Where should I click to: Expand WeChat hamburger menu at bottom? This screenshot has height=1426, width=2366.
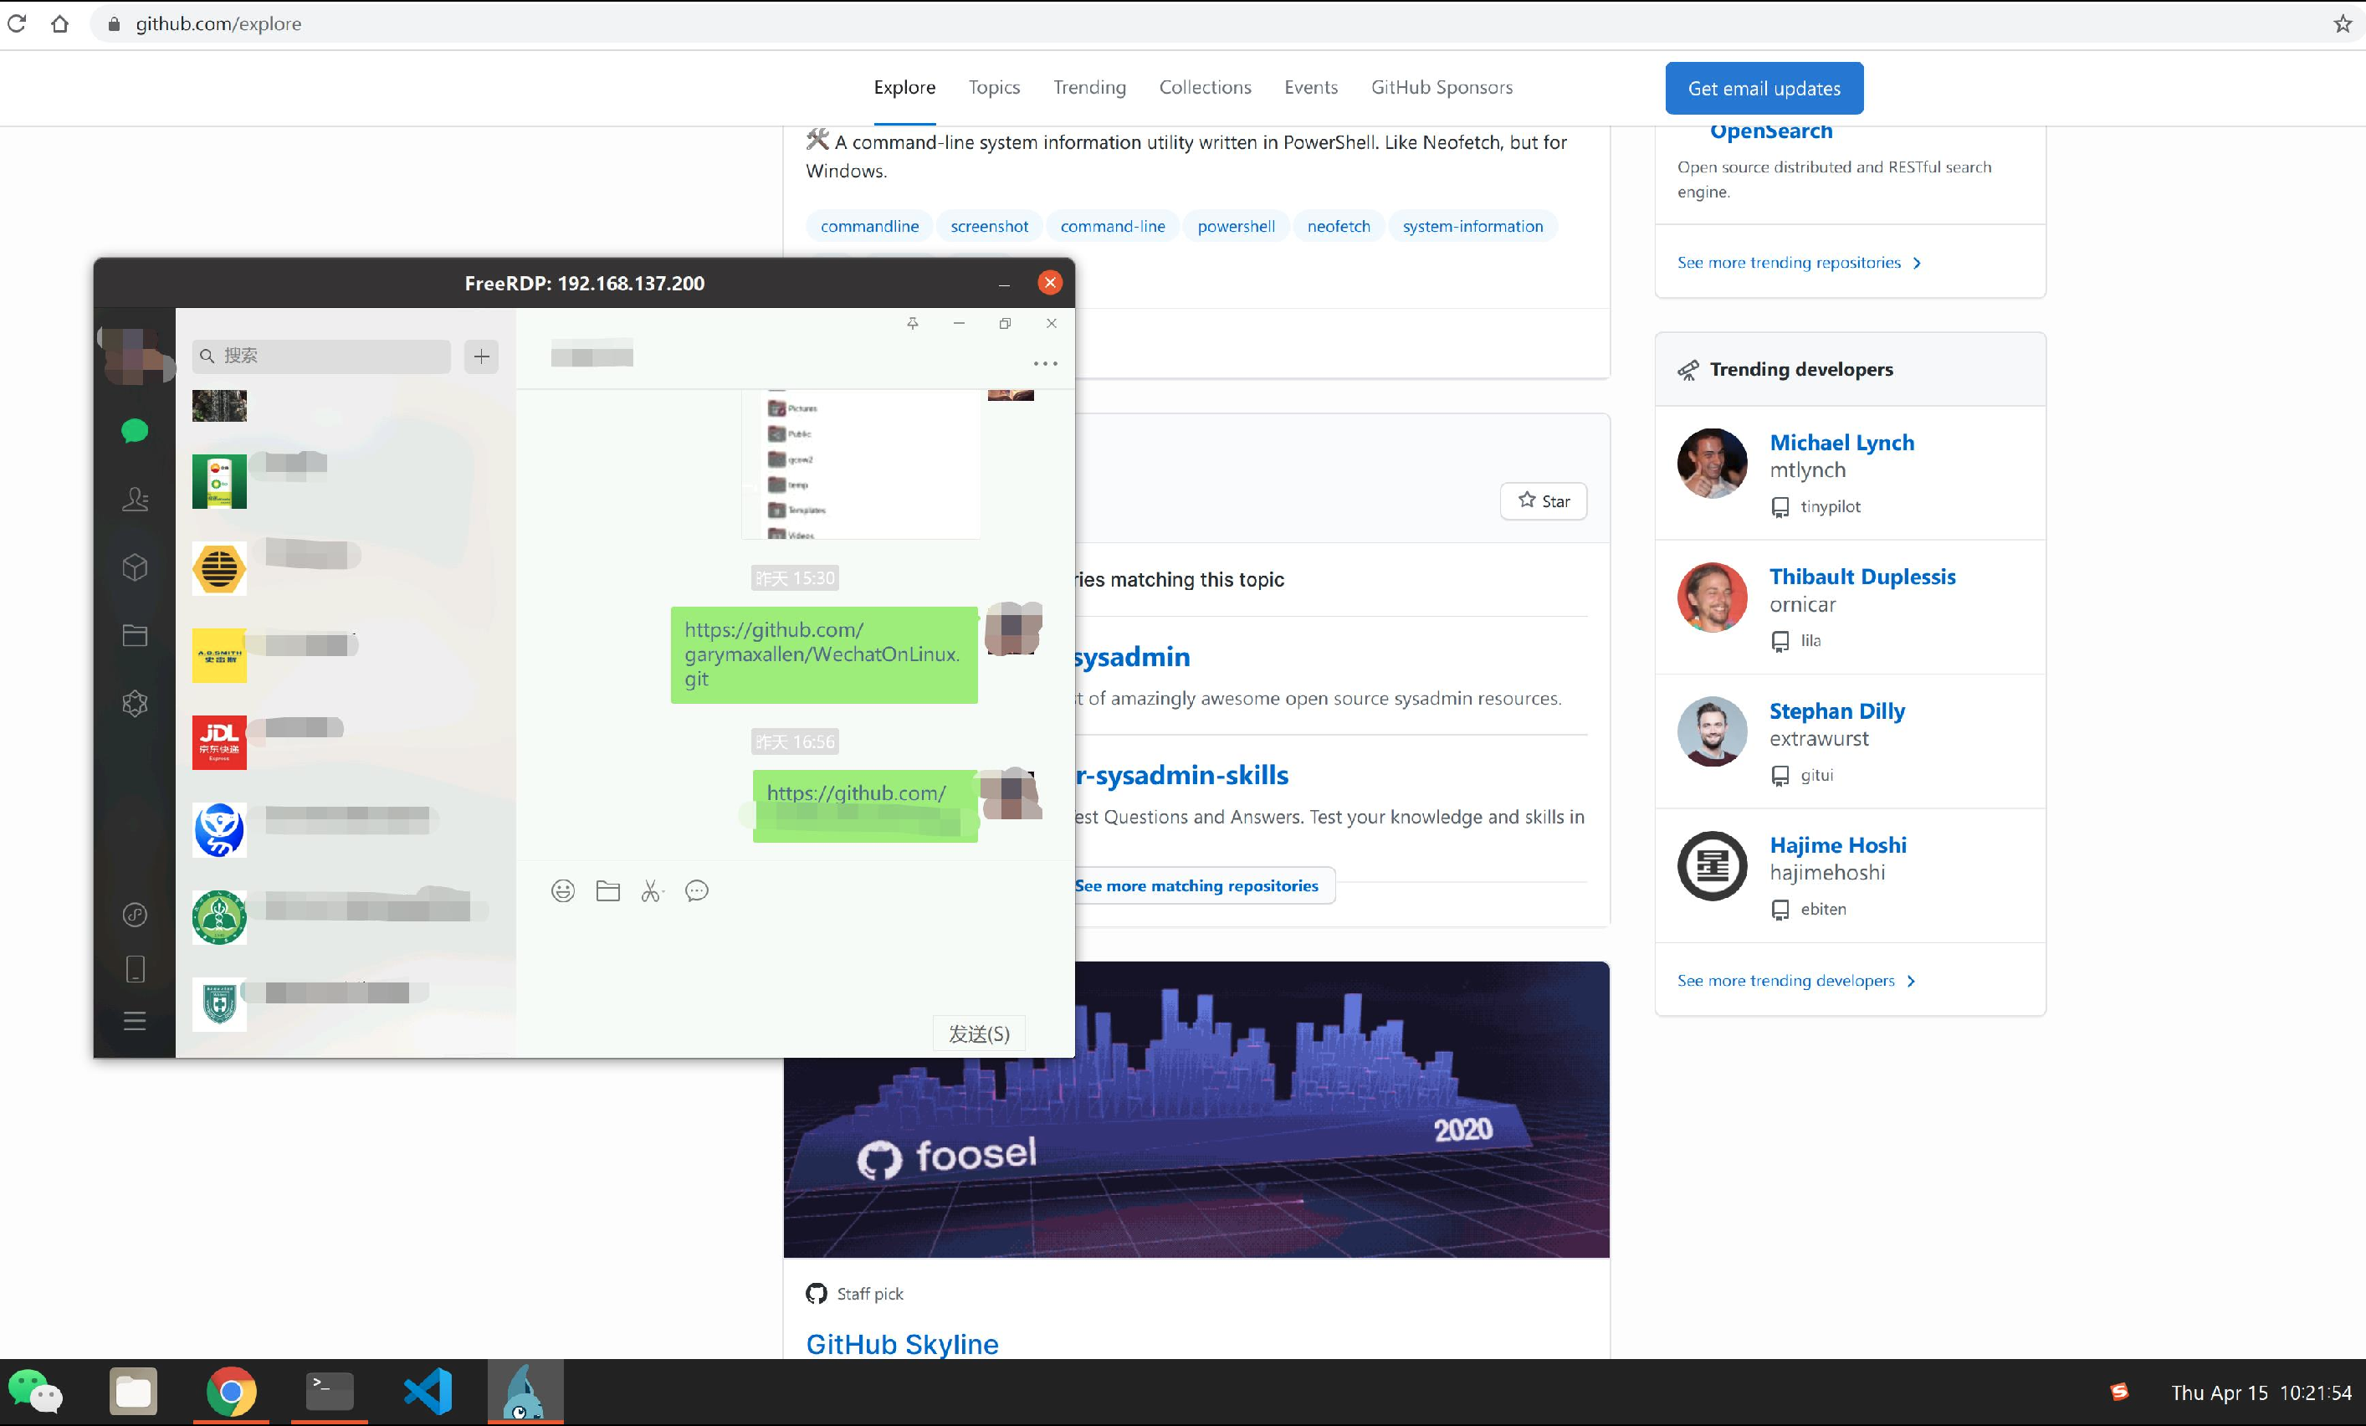pyautogui.click(x=136, y=1021)
